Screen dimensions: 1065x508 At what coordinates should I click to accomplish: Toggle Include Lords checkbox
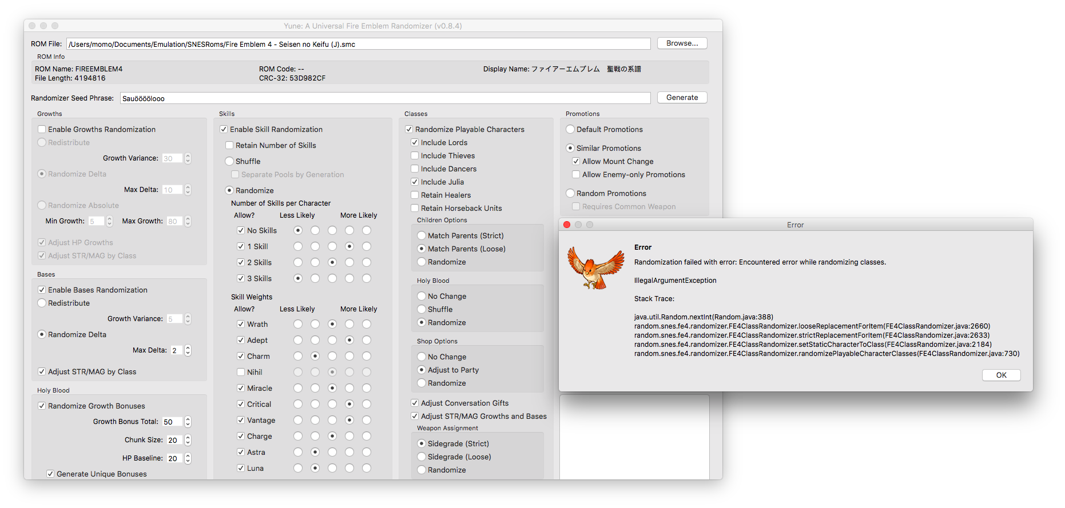point(415,142)
